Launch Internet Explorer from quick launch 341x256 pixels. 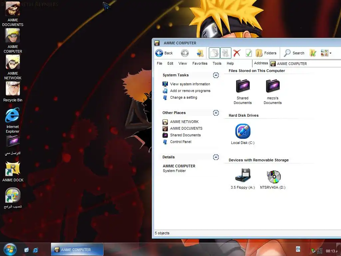click(35, 250)
